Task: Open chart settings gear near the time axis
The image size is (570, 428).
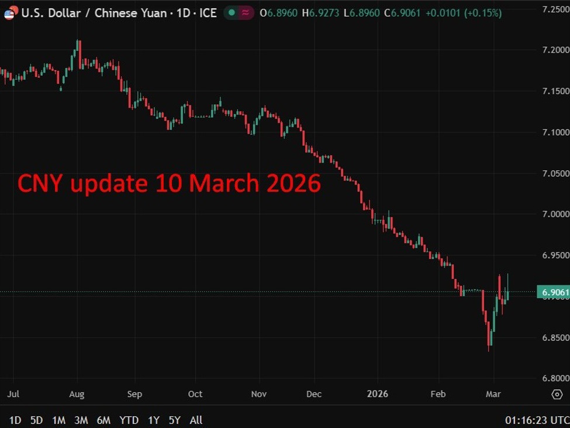Action: (x=557, y=394)
